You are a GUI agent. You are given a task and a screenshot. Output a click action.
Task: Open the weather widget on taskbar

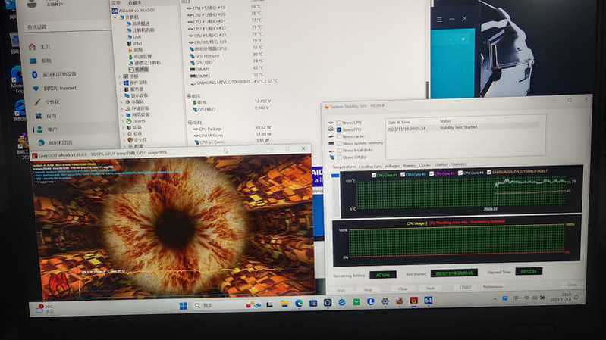46,308
